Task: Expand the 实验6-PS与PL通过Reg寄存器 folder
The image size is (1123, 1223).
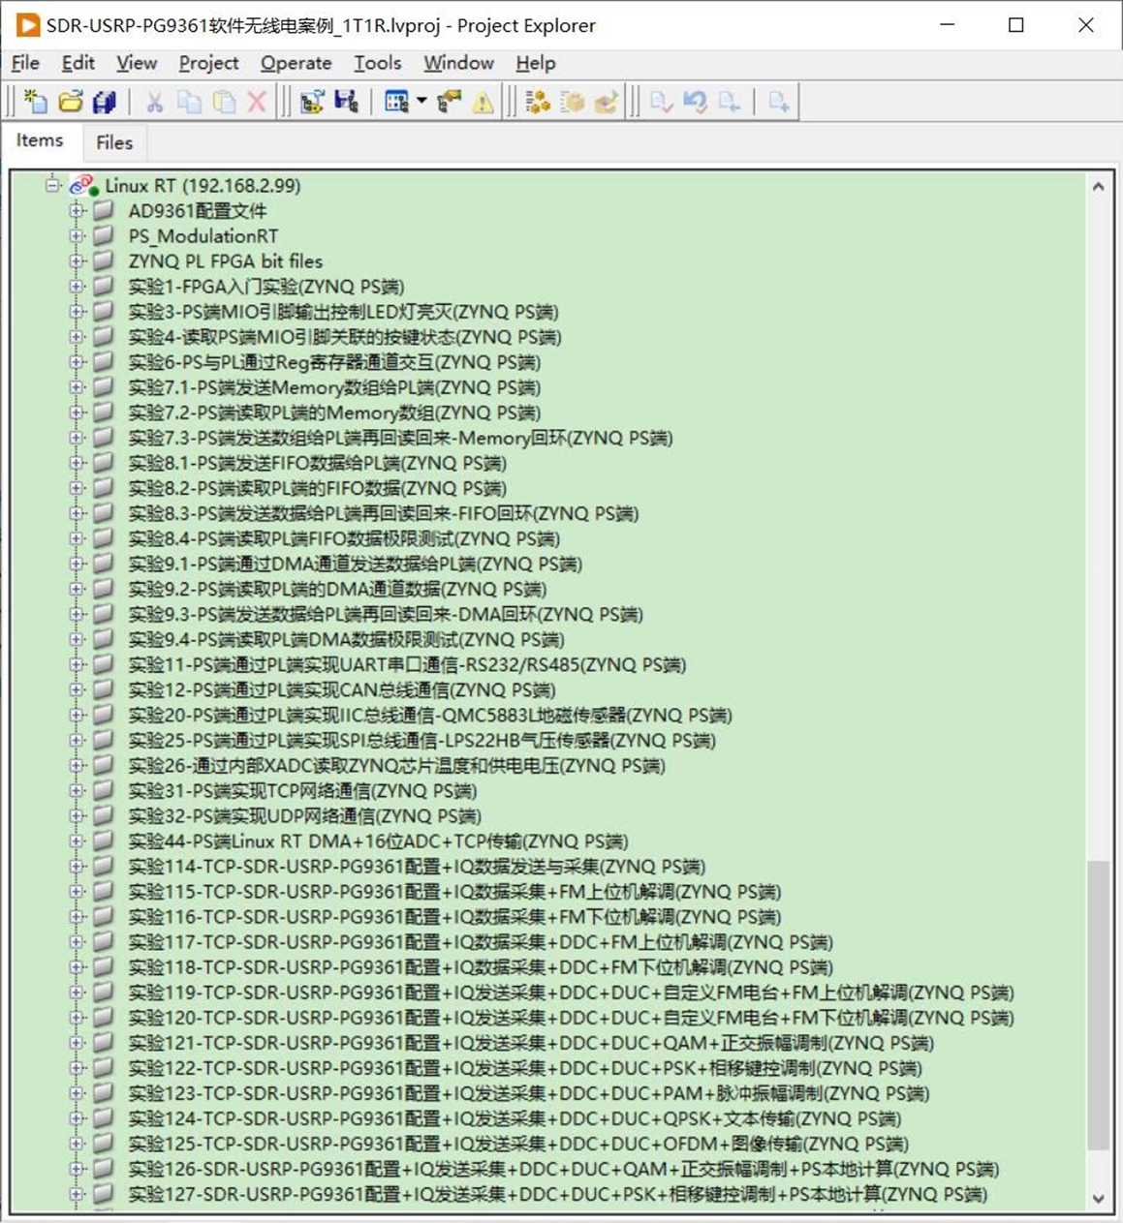Action: 78,361
